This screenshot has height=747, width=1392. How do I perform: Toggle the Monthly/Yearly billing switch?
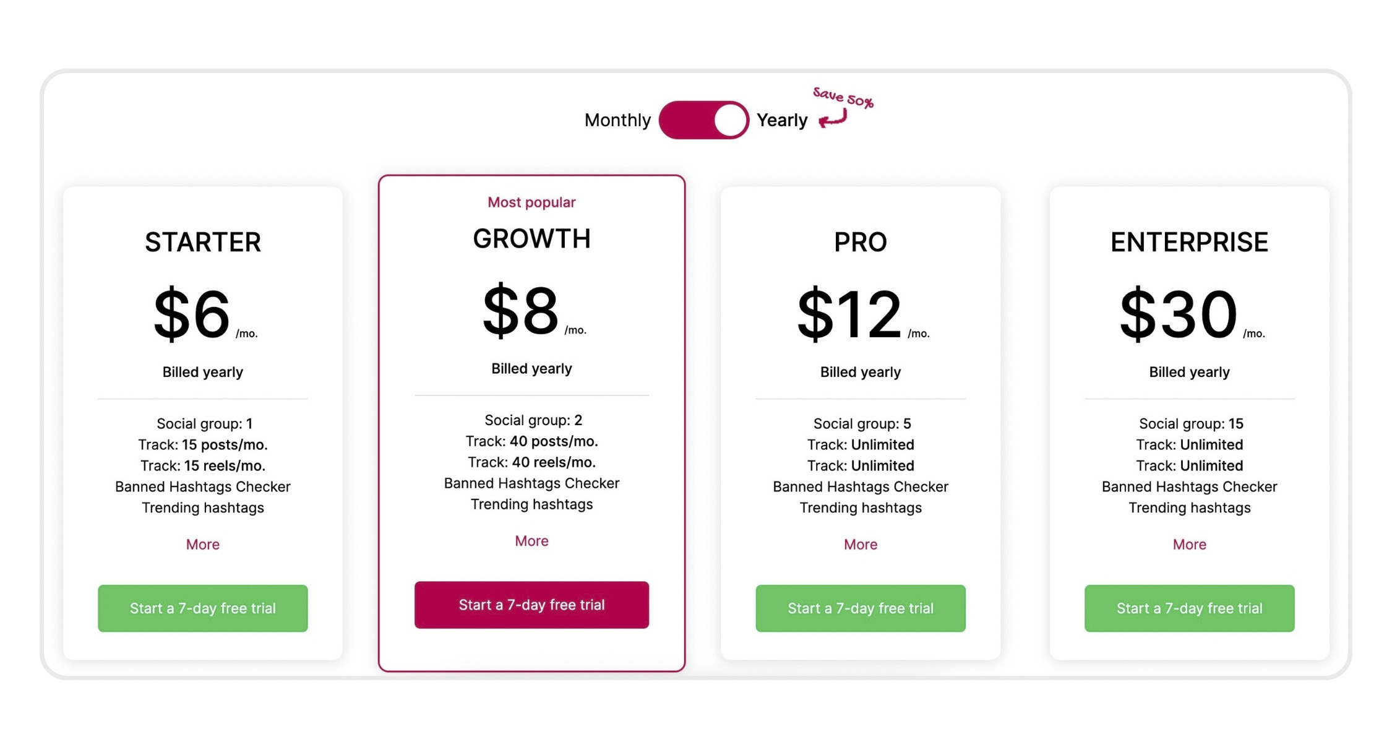703,120
